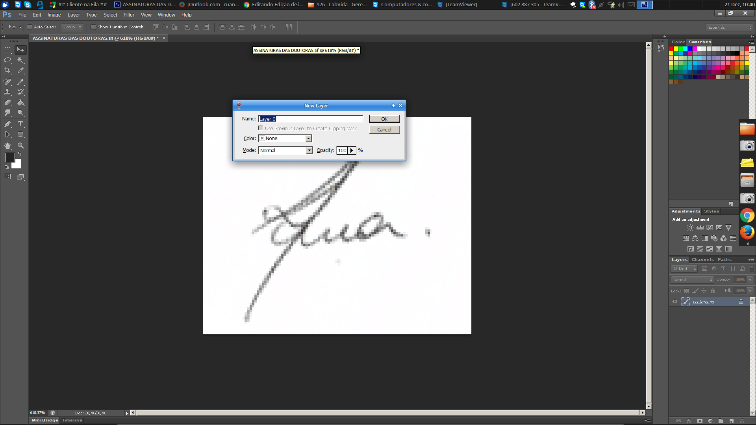Image resolution: width=756 pixels, height=425 pixels.
Task: Select the Path Selection tool
Action: click(x=7, y=134)
